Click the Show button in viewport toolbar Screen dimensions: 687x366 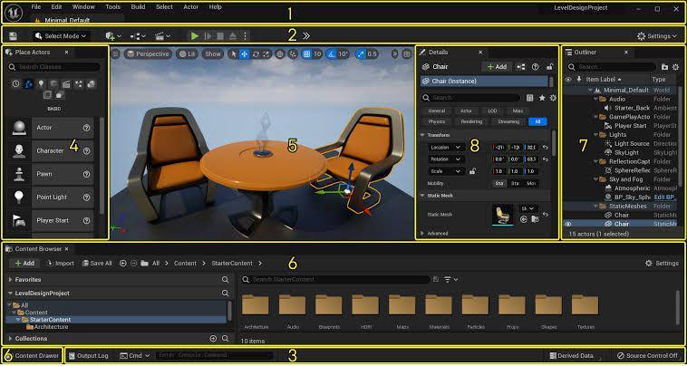pyautogui.click(x=213, y=53)
